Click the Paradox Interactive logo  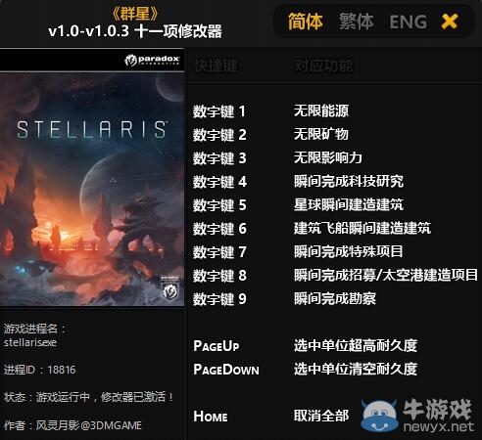[152, 60]
